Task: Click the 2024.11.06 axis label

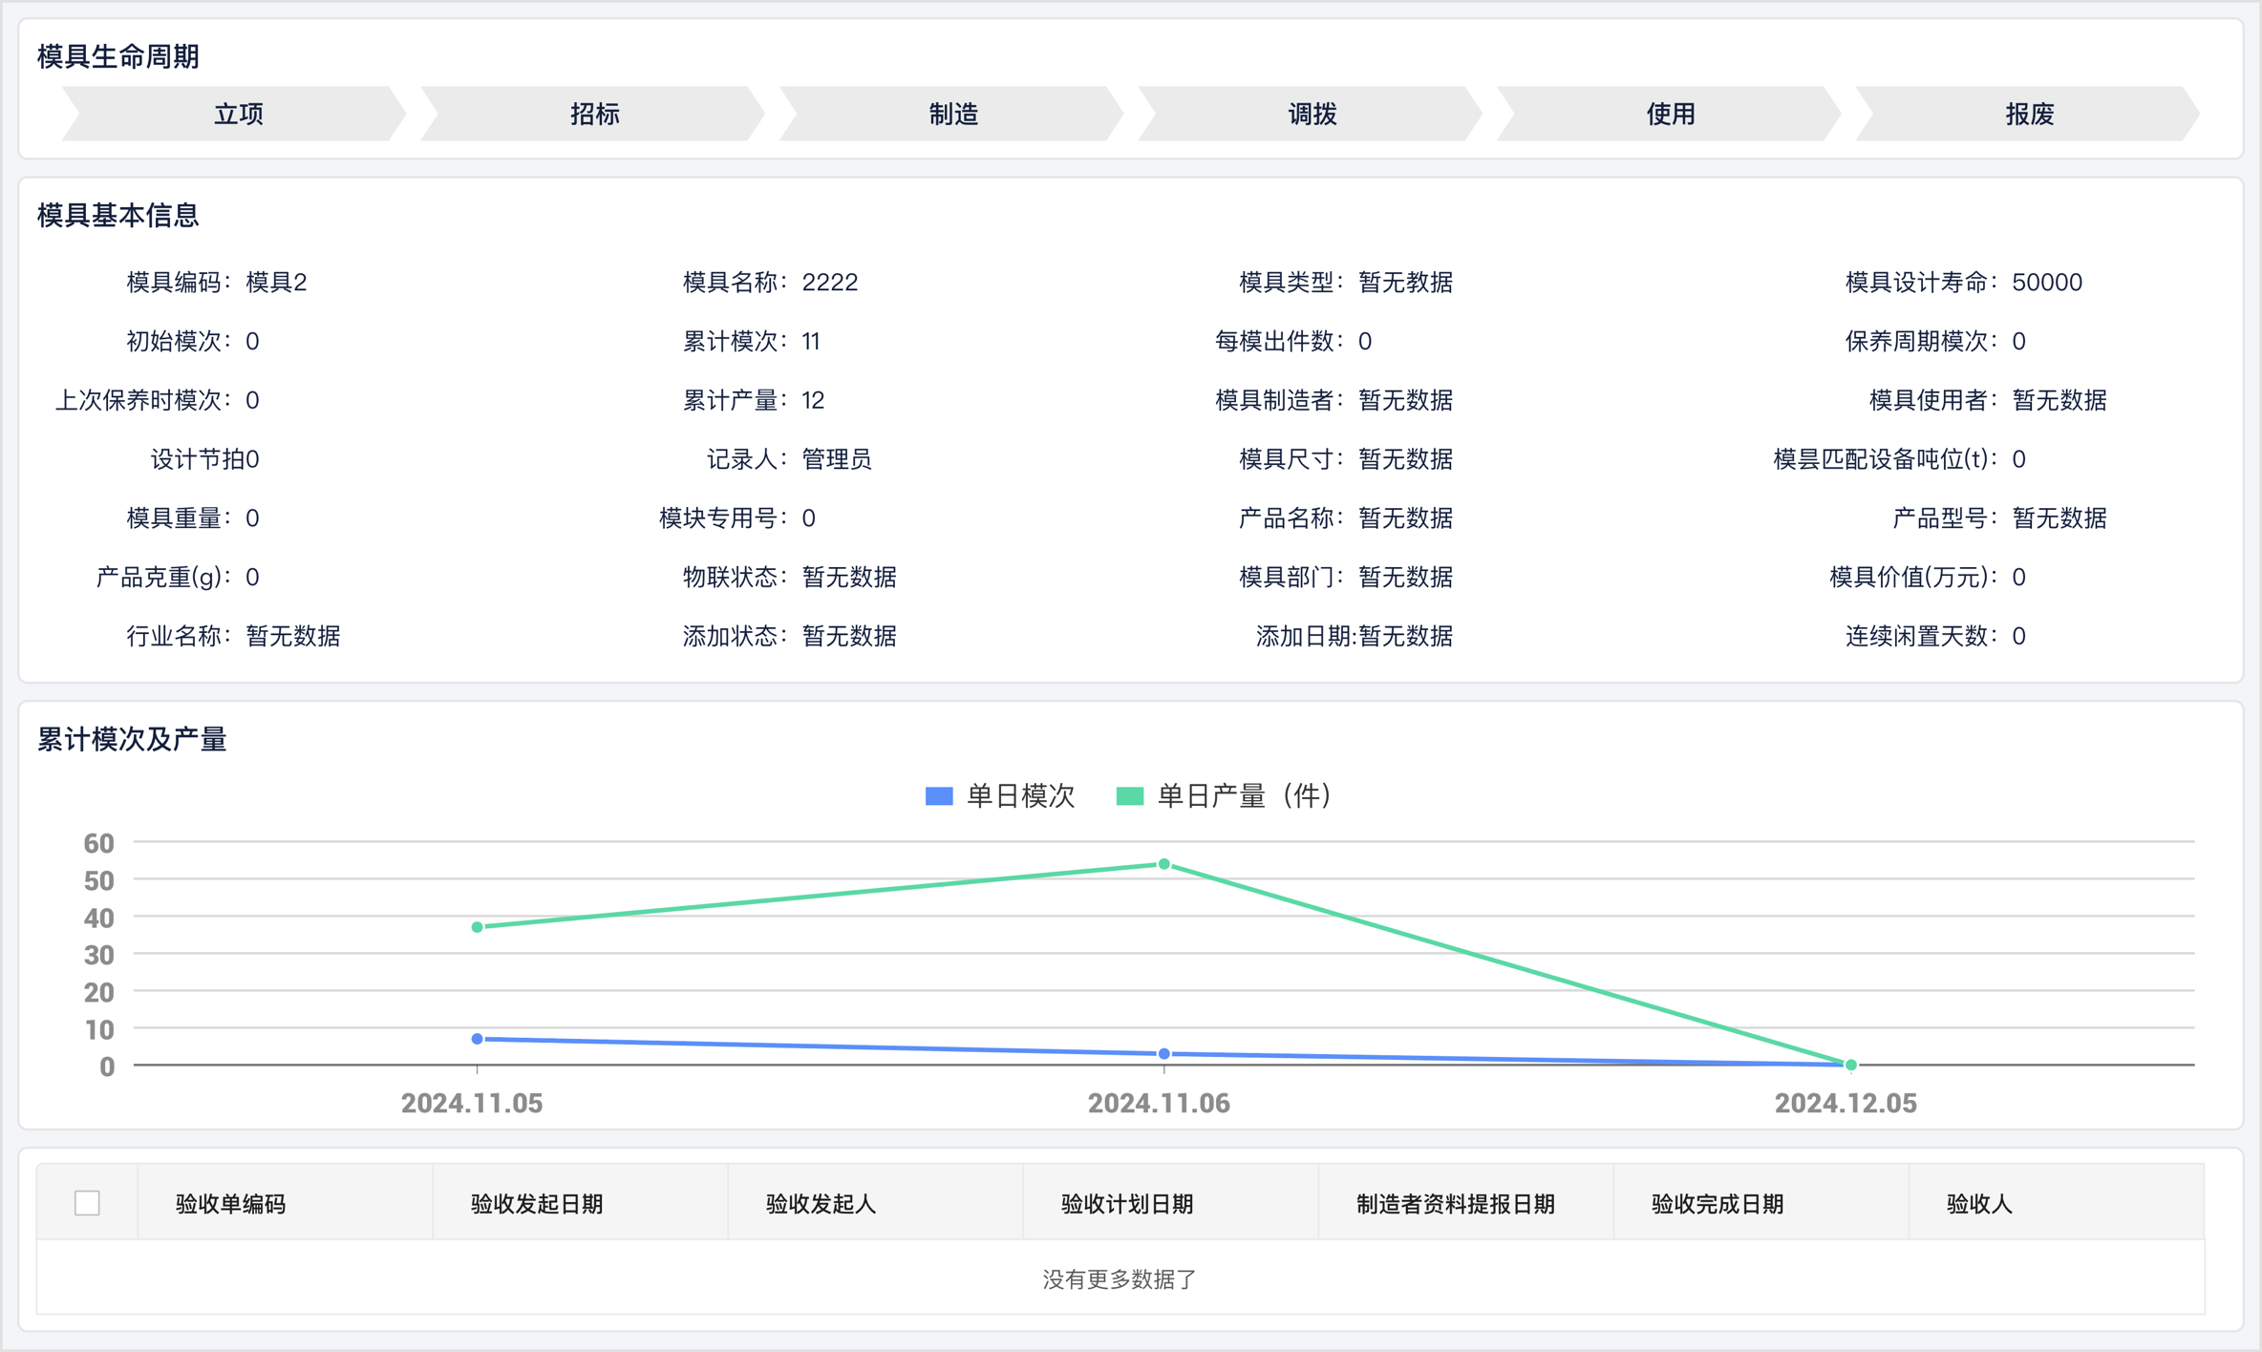Action: pos(1159,1104)
